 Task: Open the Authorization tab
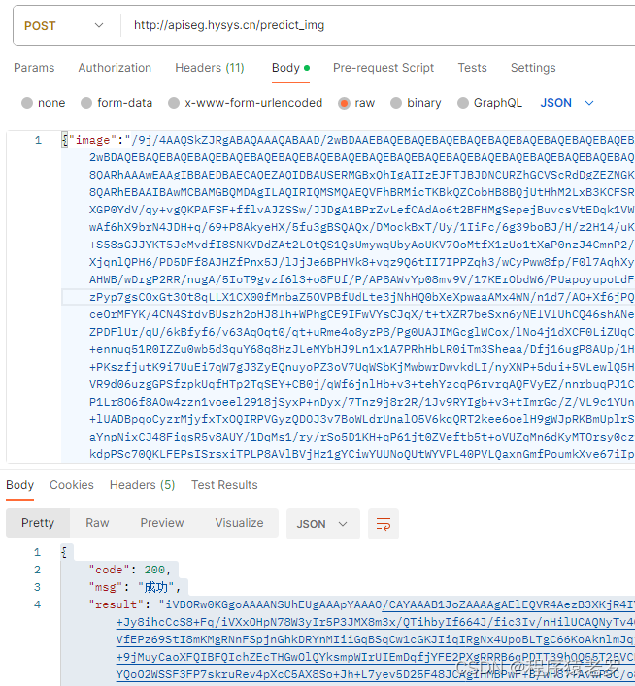[x=115, y=68]
